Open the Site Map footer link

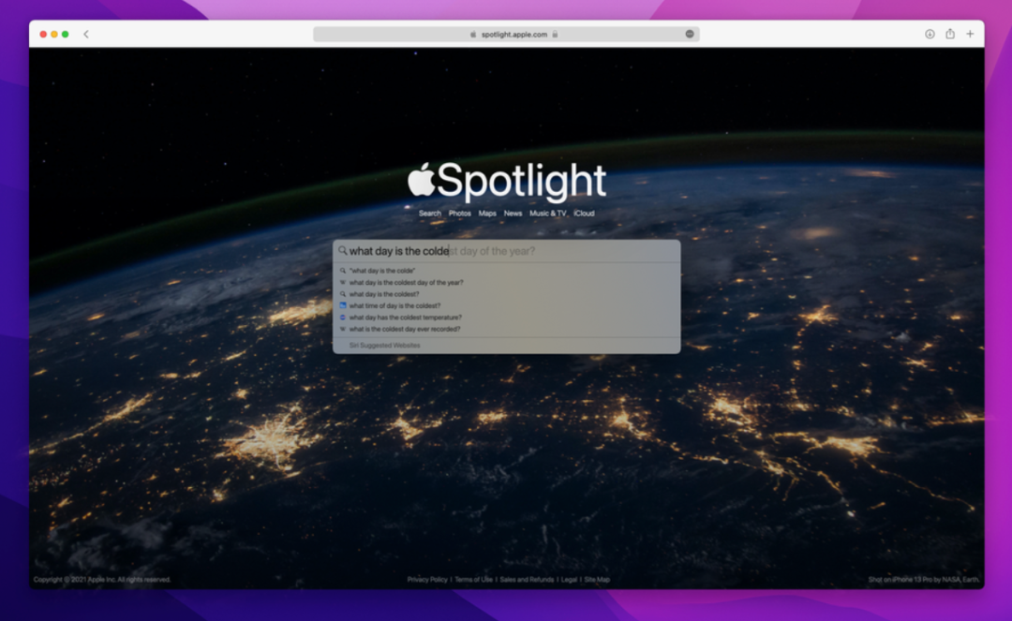click(x=597, y=580)
